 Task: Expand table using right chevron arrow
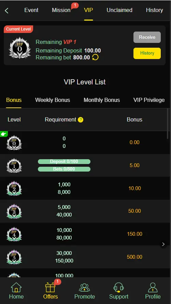[x=163, y=244]
